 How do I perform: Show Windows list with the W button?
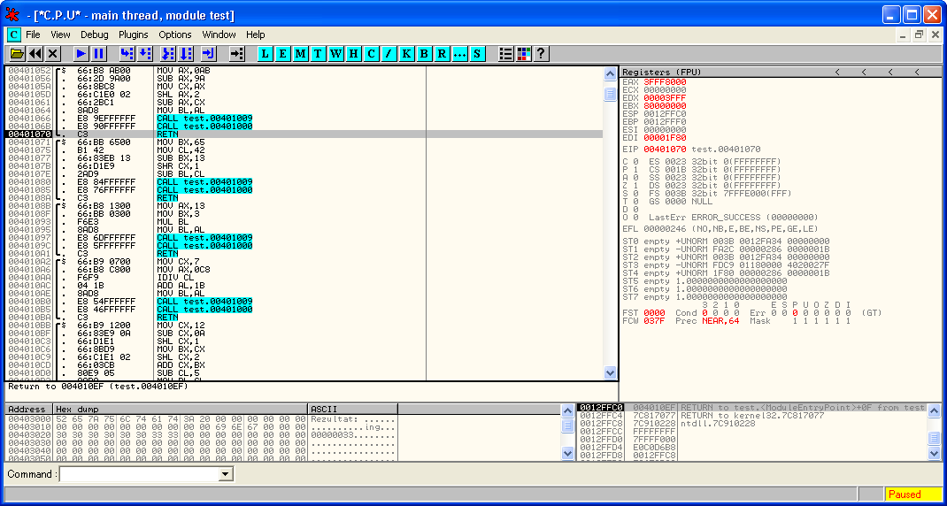(x=335, y=54)
